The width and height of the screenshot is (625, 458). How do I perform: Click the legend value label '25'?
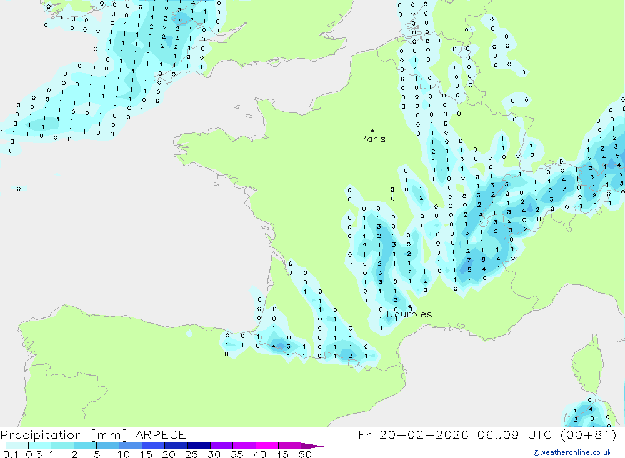(x=192, y=454)
